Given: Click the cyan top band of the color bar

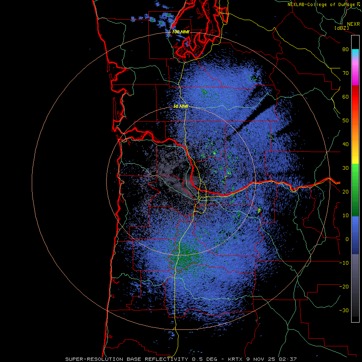Looking at the screenshot, I should (355, 53).
